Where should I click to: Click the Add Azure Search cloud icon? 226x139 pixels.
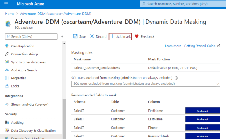(7, 70)
